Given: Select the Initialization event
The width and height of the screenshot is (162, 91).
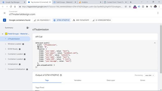Looking at the screenshot, I should point(13,64).
